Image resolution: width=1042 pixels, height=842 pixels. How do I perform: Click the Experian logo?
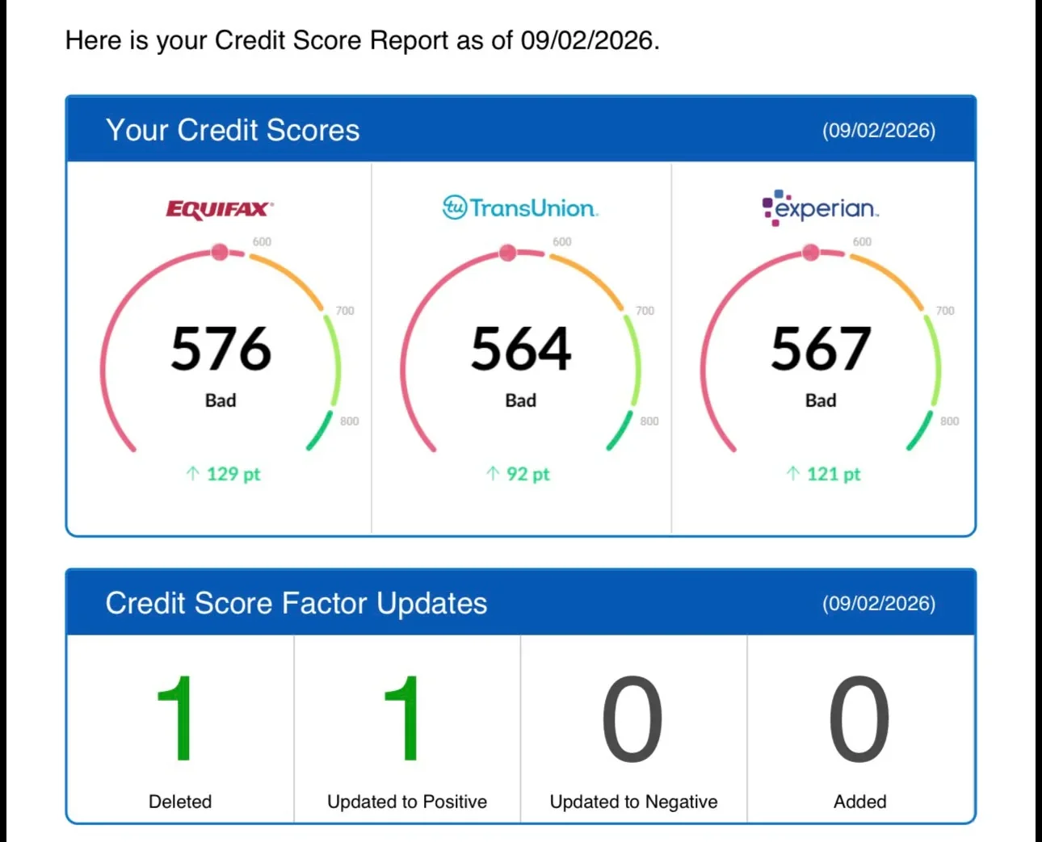pos(820,208)
